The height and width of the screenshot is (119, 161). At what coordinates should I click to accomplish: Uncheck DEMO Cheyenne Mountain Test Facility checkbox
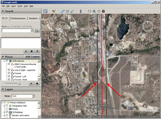tap(9, 64)
